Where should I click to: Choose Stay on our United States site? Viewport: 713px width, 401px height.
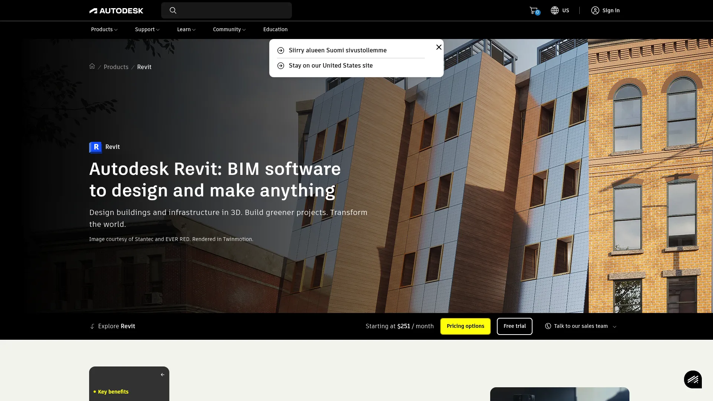[331, 66]
